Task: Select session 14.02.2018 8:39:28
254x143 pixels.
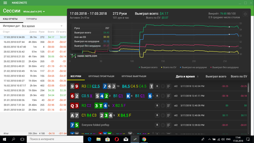Action: pos(33,90)
